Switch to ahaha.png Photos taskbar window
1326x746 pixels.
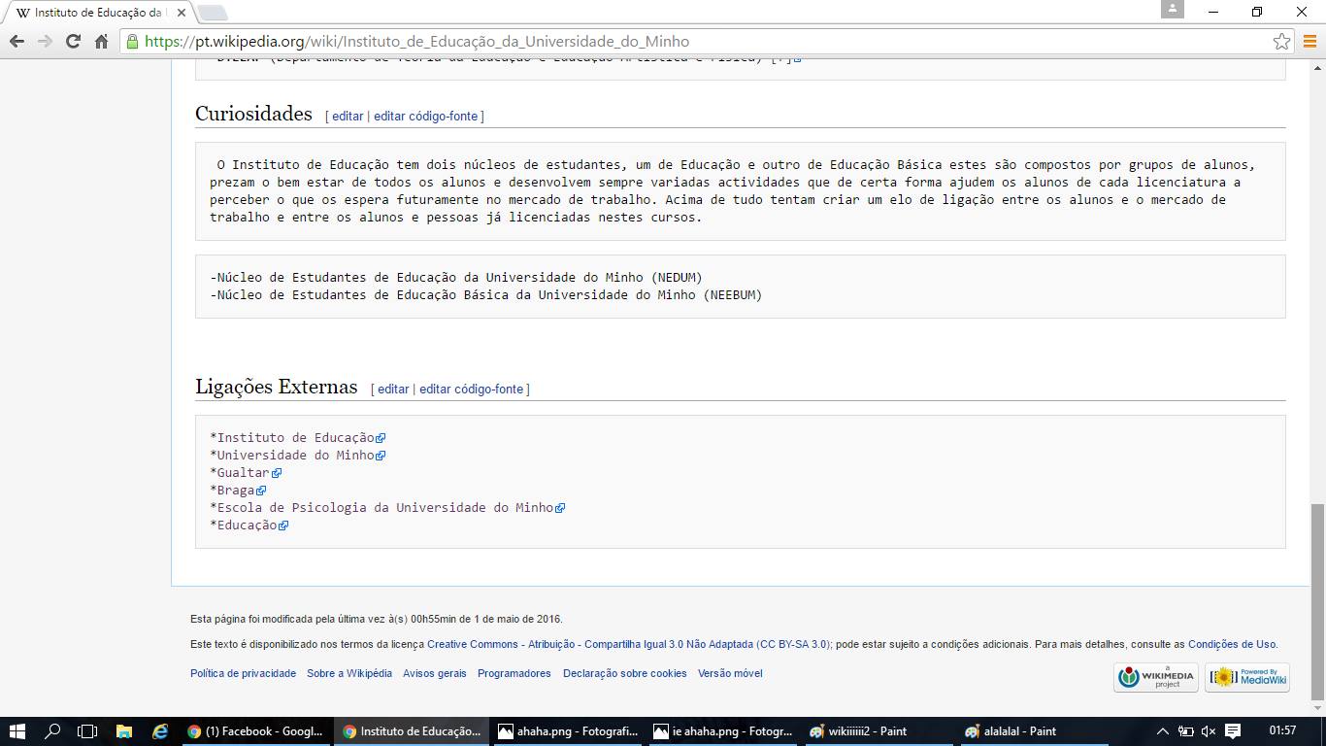[567, 731]
